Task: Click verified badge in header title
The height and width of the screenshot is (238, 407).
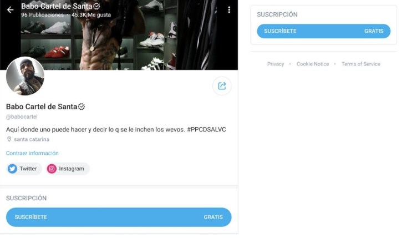Action: (96, 6)
